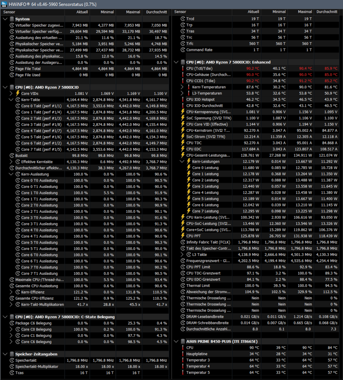Select Temperatur 5 row
The image size is (343, 380).
click(x=255, y=372)
